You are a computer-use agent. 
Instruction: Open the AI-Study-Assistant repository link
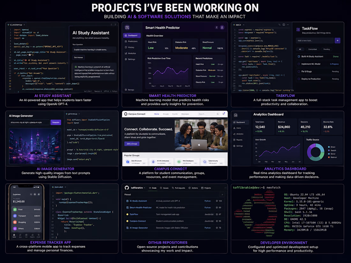coord(138,201)
